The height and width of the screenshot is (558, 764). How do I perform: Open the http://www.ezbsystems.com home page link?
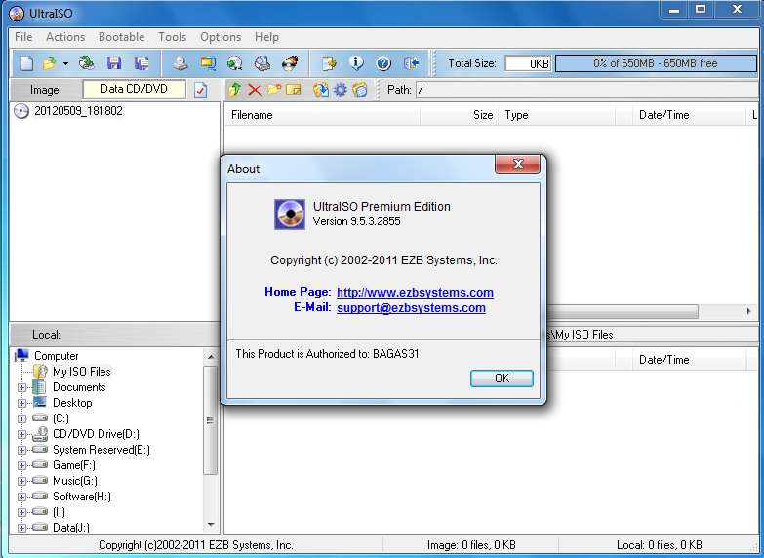(415, 292)
